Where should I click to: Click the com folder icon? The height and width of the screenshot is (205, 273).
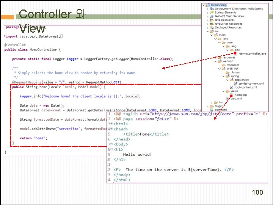(224, 43)
